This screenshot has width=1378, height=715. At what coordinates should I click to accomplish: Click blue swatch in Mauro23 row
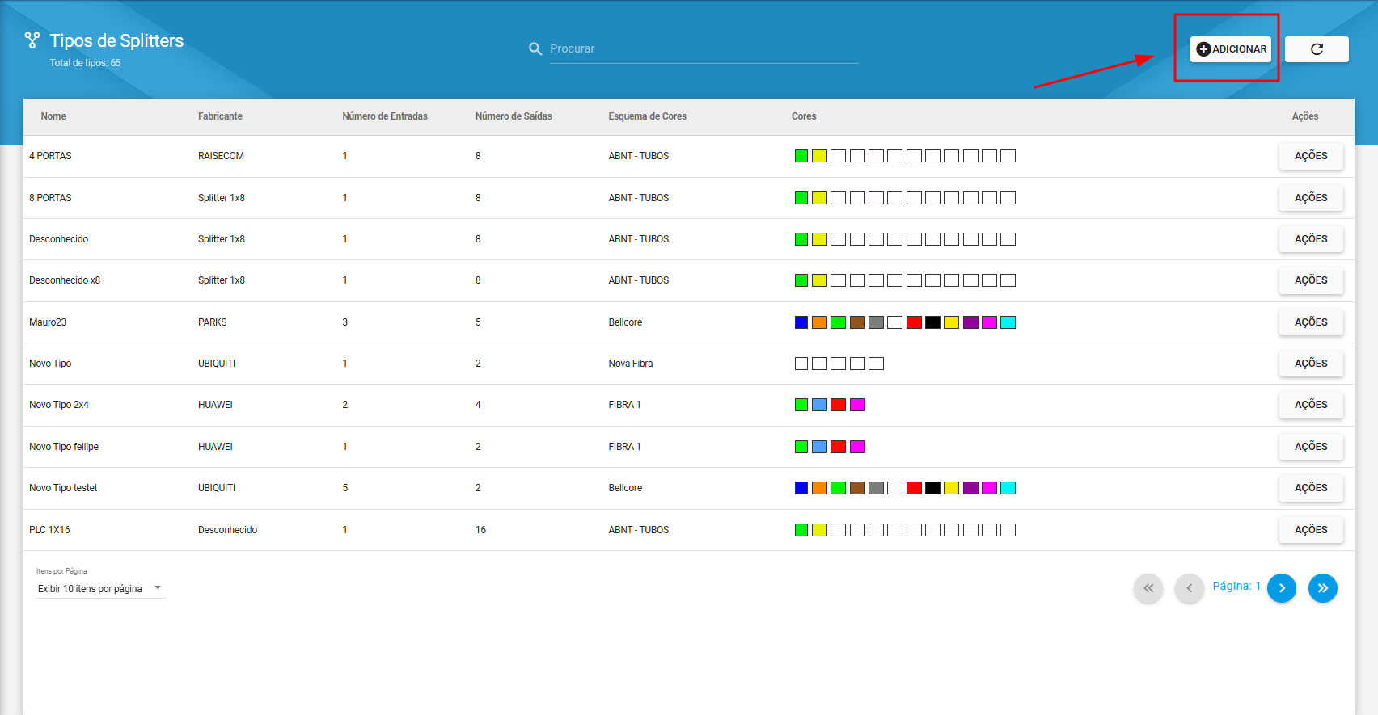coord(801,322)
